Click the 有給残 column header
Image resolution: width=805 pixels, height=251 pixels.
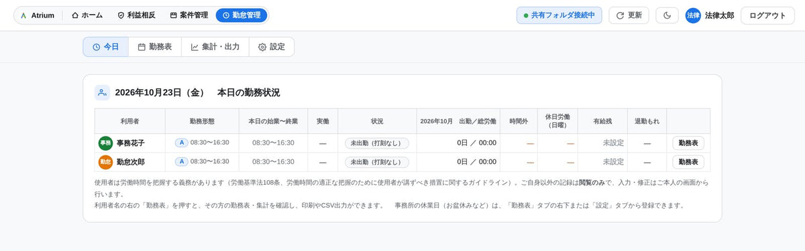(602, 121)
